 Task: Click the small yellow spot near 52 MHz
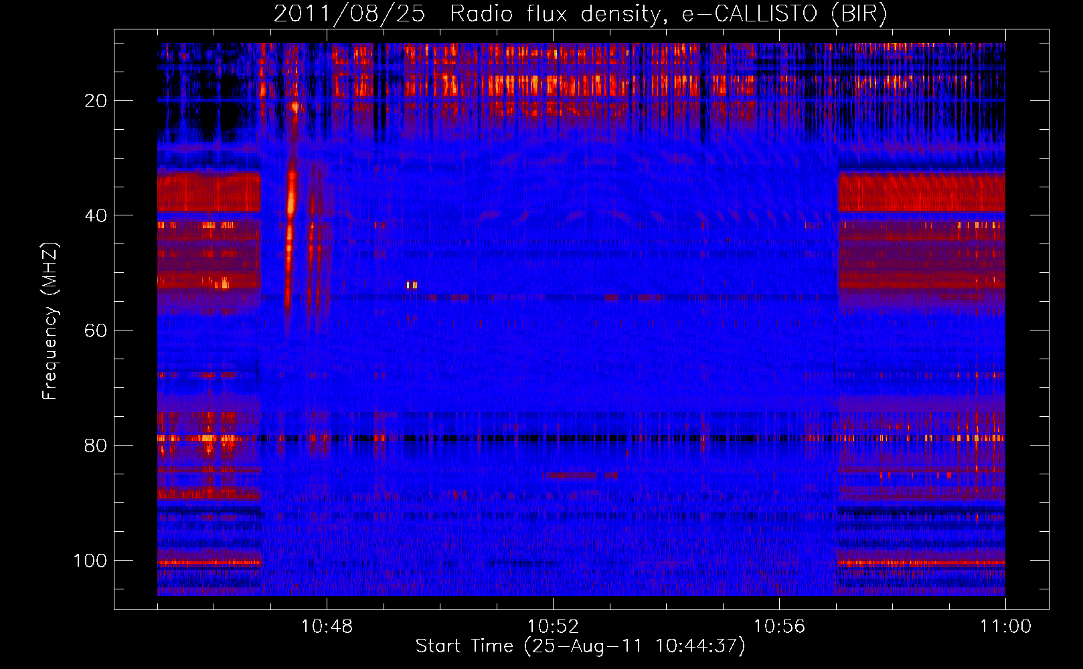(412, 285)
